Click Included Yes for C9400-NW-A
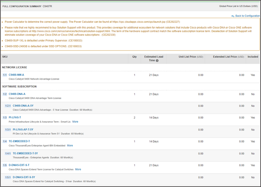 click(x=253, y=75)
